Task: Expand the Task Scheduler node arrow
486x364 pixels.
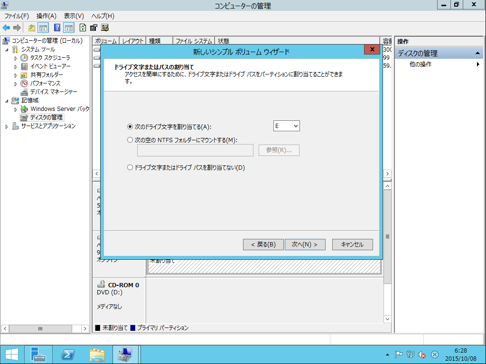Action: [16, 58]
